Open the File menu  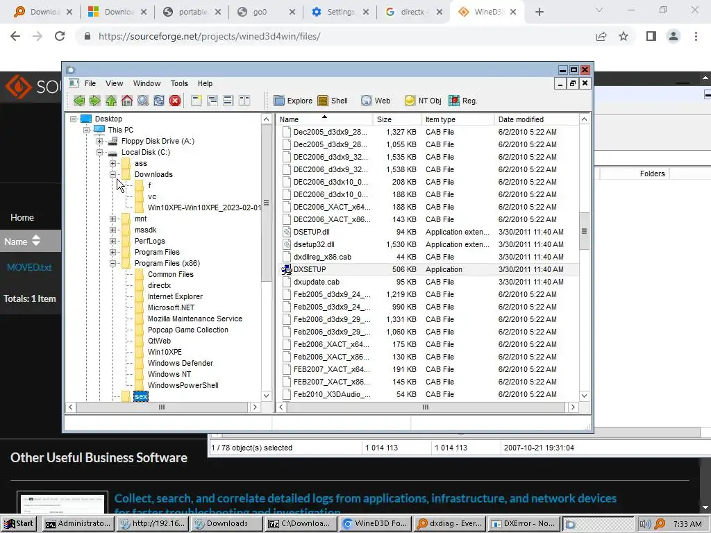[90, 83]
